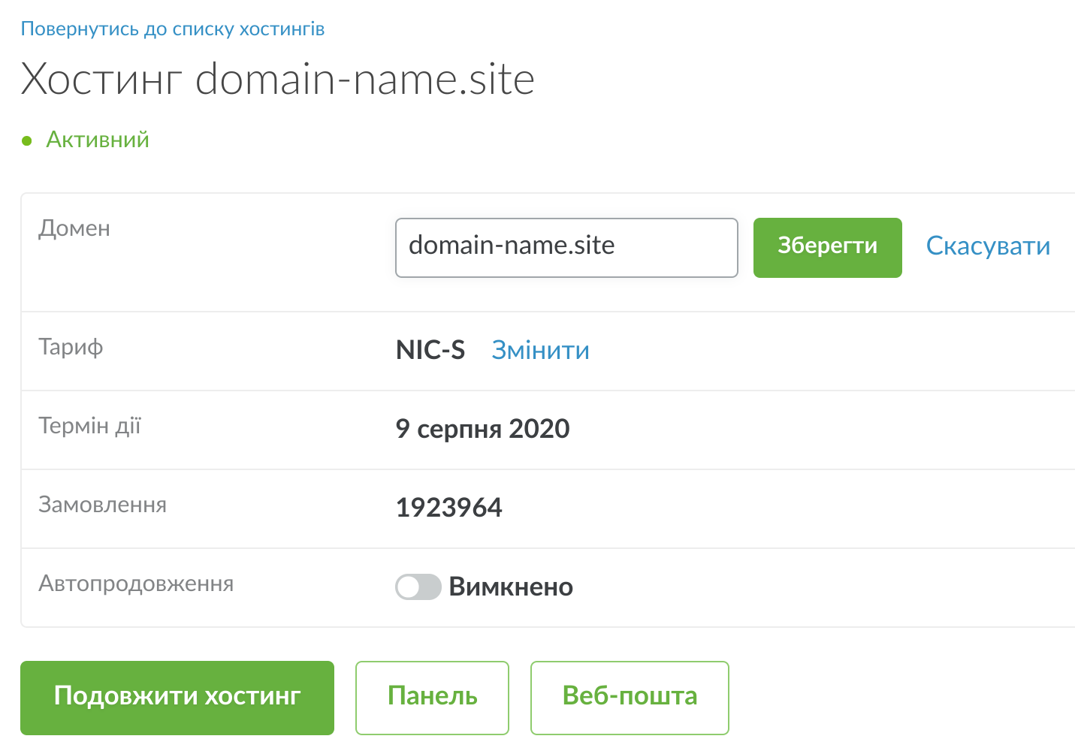Viewport: 1075px width, 754px height.
Task: Click the 'Замовлення' row label
Action: coord(102,505)
